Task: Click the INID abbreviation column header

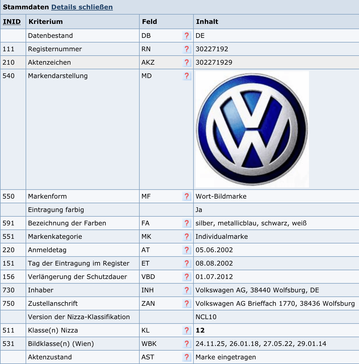Action: [x=12, y=22]
